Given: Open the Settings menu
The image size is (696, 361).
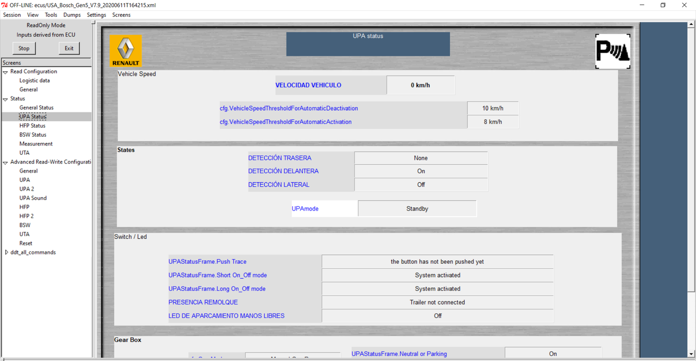Looking at the screenshot, I should point(96,15).
